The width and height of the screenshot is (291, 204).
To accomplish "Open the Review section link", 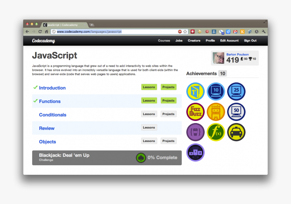I will 47,128.
